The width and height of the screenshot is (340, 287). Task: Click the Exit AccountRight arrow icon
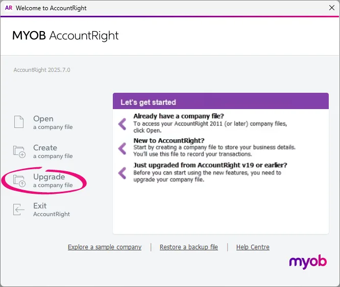pos(19,210)
